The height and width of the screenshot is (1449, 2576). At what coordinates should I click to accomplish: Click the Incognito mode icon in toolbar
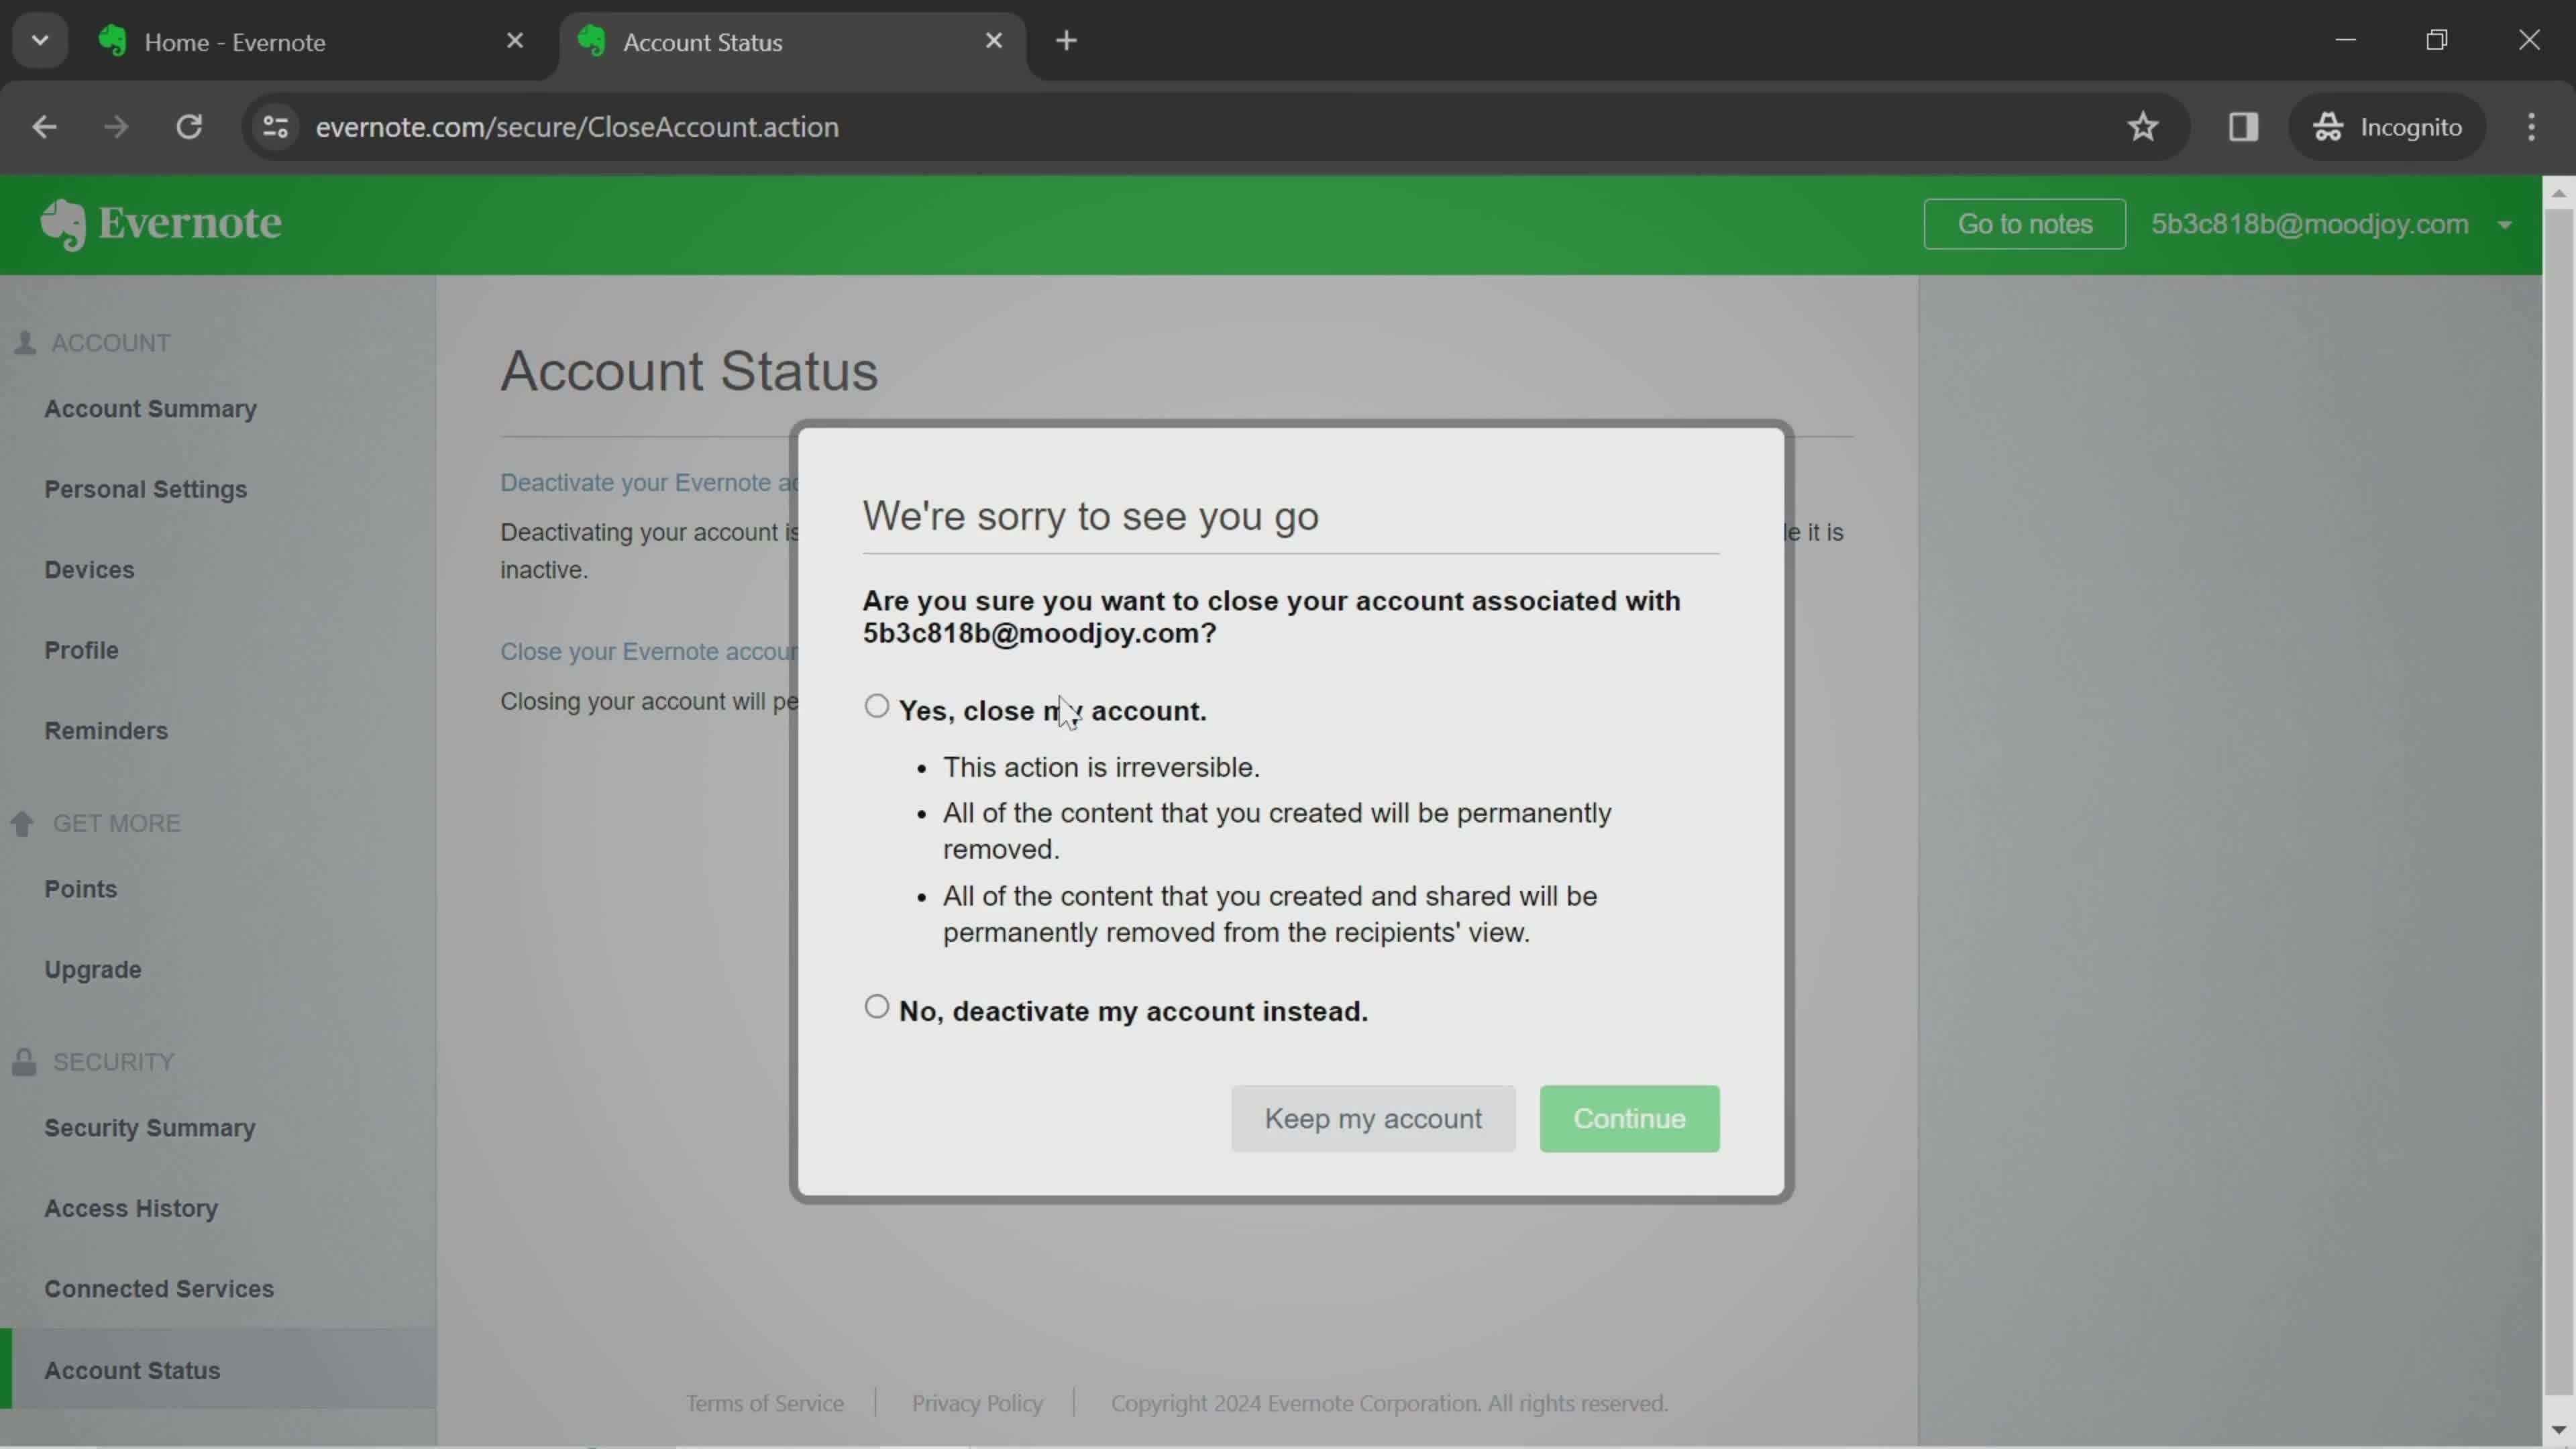[x=2330, y=125]
